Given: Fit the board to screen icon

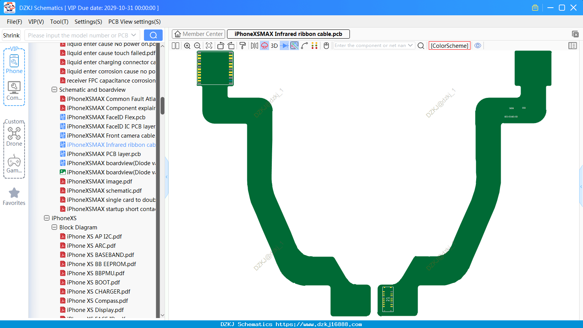Looking at the screenshot, I should [x=209, y=45].
